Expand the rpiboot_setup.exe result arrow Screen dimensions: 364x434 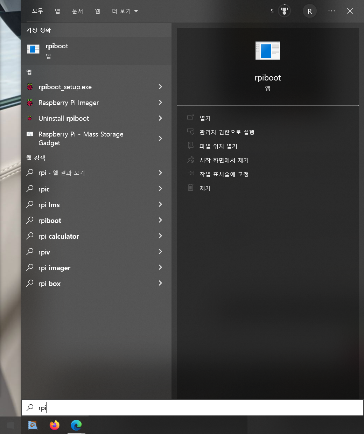[x=160, y=86]
